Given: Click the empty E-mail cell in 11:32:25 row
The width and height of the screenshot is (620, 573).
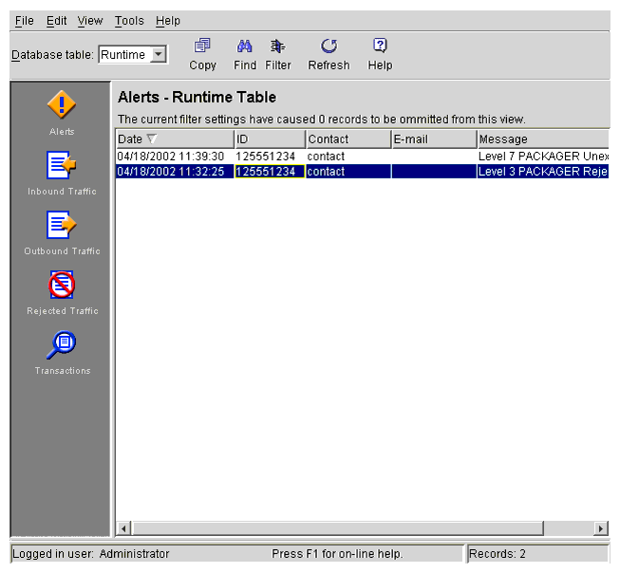Looking at the screenshot, I should click(434, 172).
